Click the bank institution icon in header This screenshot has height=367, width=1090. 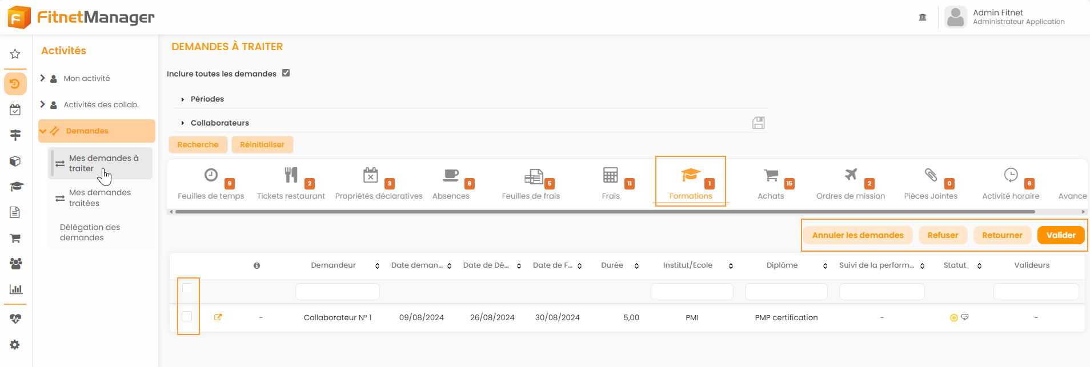point(922,17)
